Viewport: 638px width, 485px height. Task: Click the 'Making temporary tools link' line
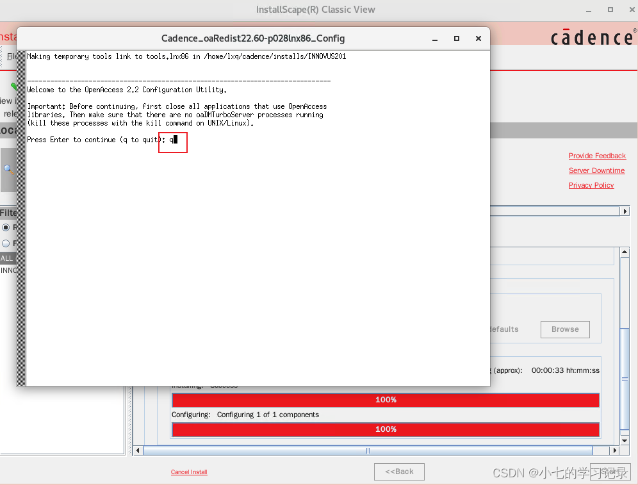pyautogui.click(x=186, y=56)
